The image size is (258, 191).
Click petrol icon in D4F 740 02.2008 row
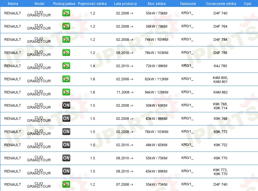[66, 13]
